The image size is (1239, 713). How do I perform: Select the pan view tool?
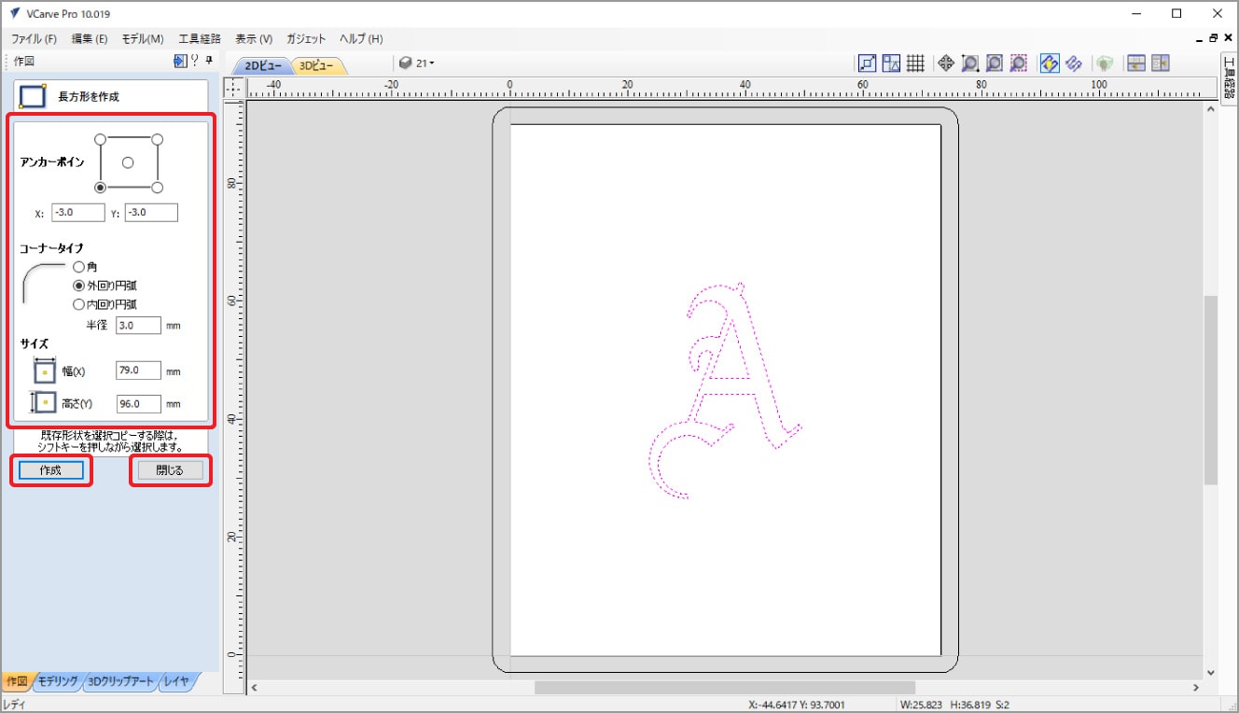[x=945, y=63]
